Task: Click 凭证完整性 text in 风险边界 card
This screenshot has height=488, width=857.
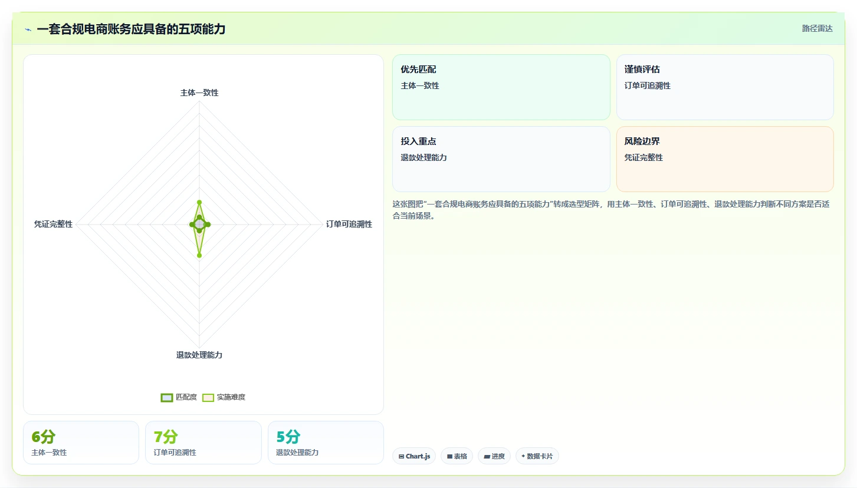Action: coord(644,157)
